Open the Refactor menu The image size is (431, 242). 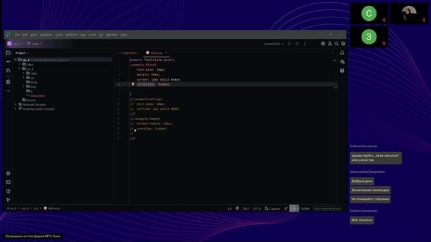pos(71,34)
